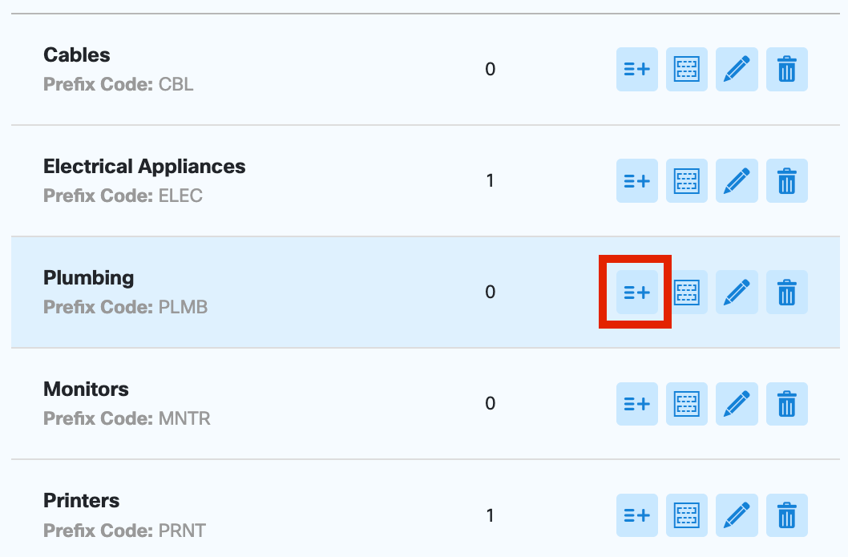Click the Printers category name
Viewport: 848px width, 557px height.
pyautogui.click(x=81, y=501)
